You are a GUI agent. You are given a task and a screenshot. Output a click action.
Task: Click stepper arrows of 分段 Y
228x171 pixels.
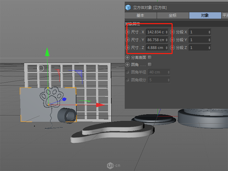(209, 40)
